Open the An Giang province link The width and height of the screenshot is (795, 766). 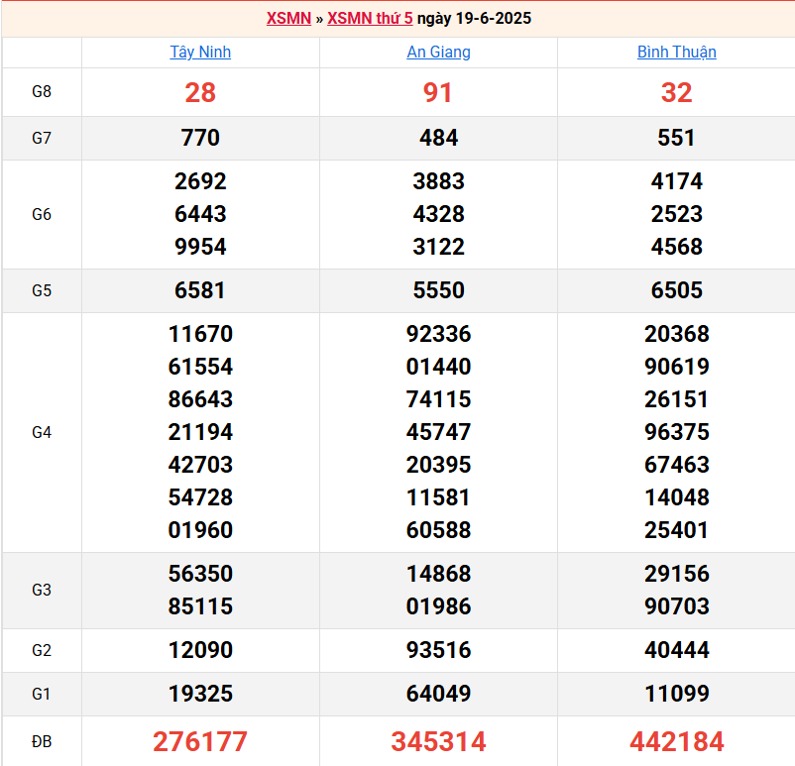(x=438, y=53)
